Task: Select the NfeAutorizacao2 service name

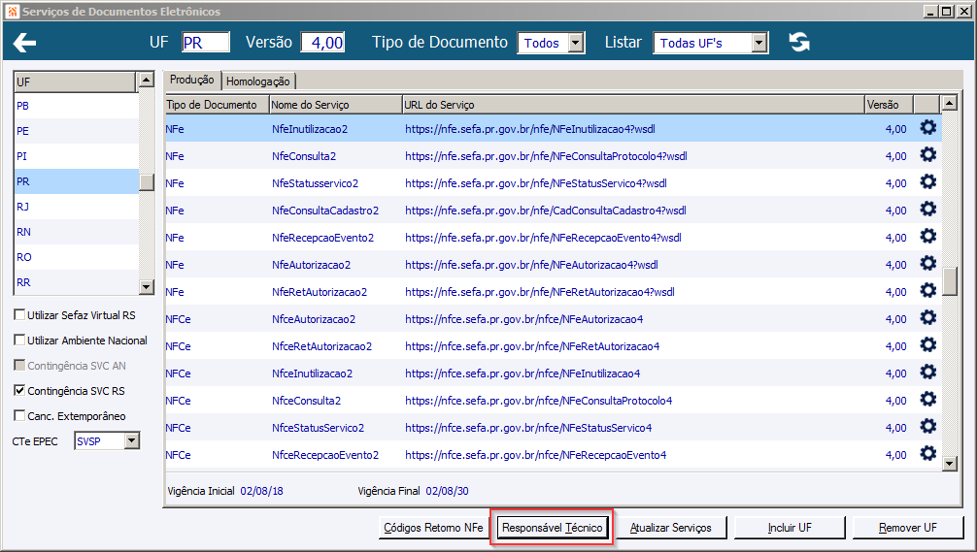Action: [311, 265]
